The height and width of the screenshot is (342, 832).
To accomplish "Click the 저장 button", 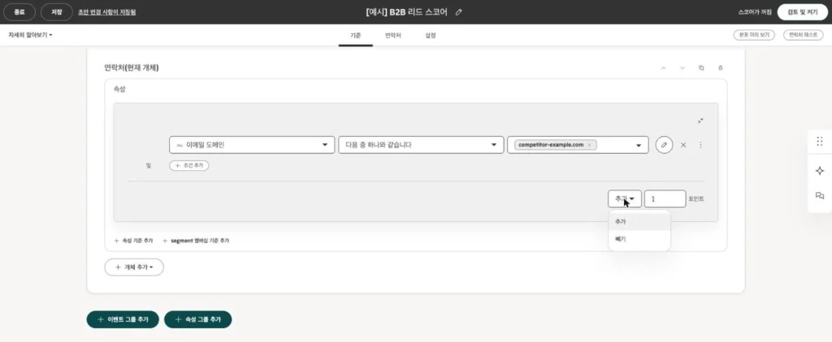I will click(x=57, y=12).
